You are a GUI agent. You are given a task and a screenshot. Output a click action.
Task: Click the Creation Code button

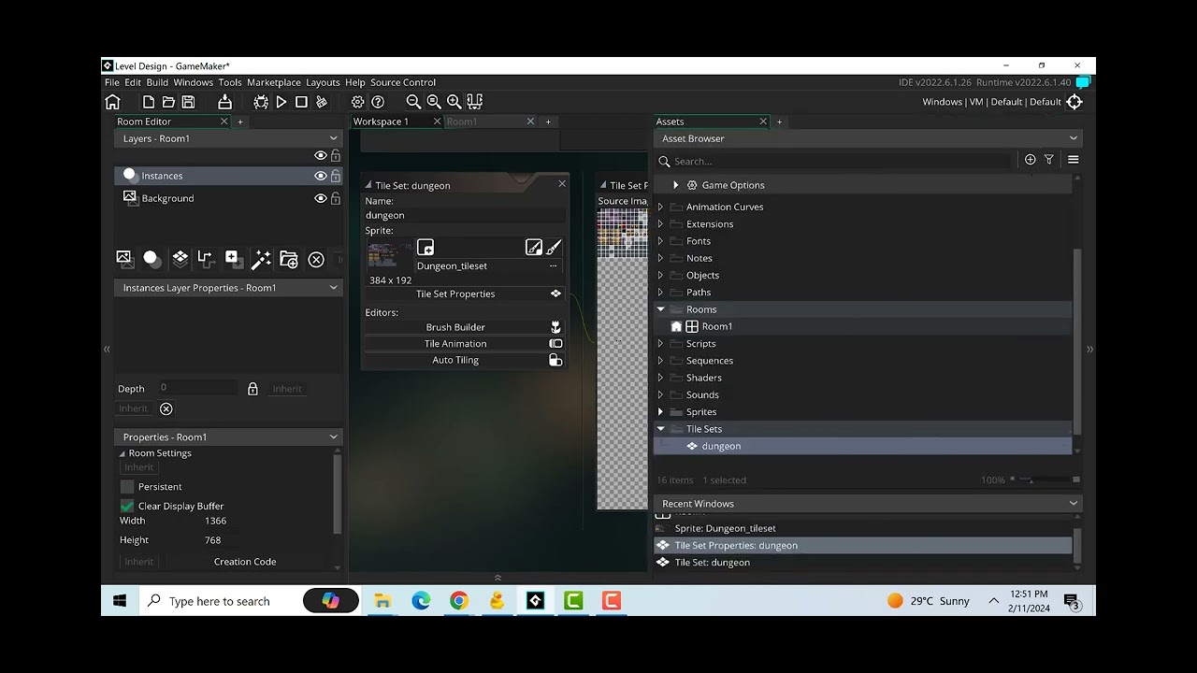pyautogui.click(x=245, y=562)
